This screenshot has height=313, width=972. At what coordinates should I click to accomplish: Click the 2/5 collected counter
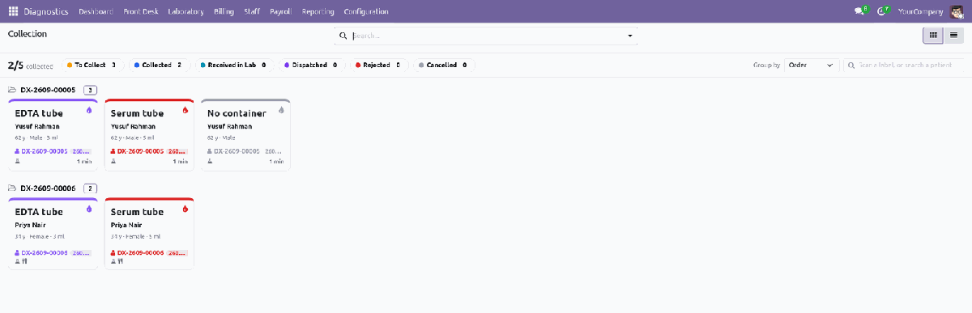tap(30, 66)
